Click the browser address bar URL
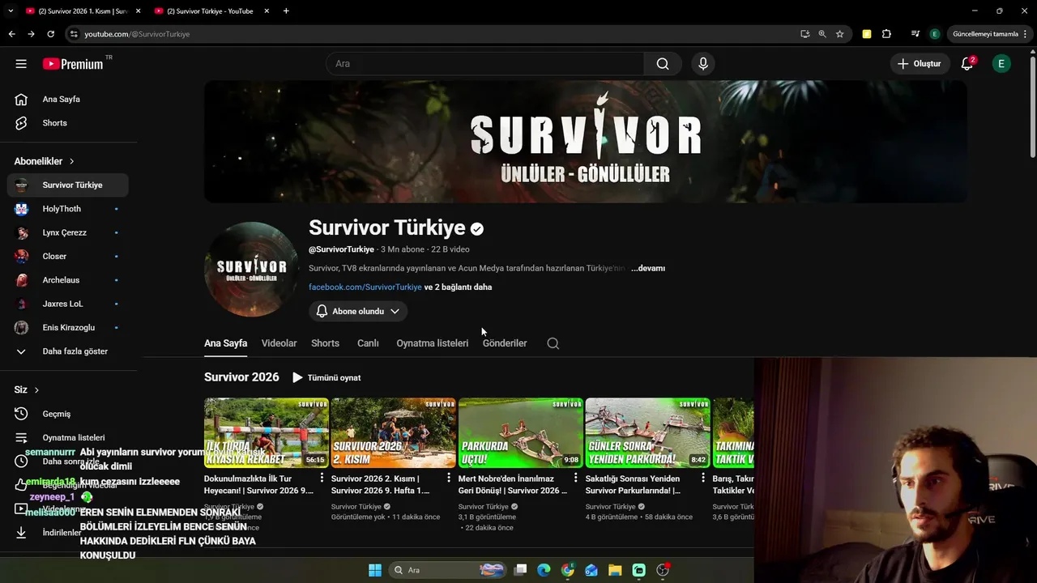Image resolution: width=1037 pixels, height=583 pixels. coord(137,34)
